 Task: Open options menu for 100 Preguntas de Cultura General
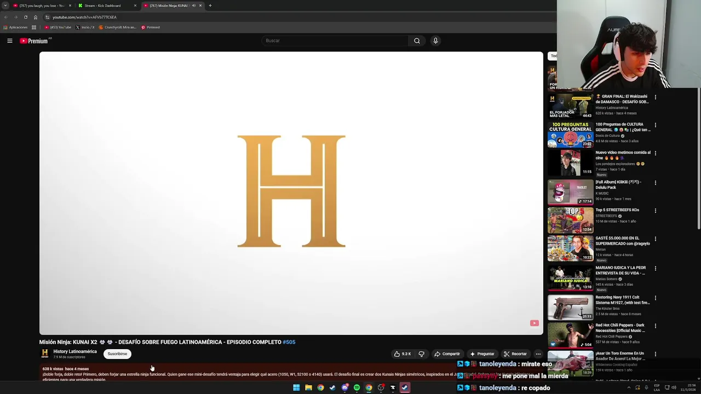coord(655,125)
